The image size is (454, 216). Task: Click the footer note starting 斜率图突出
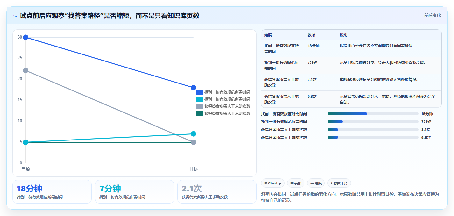(x=350, y=197)
